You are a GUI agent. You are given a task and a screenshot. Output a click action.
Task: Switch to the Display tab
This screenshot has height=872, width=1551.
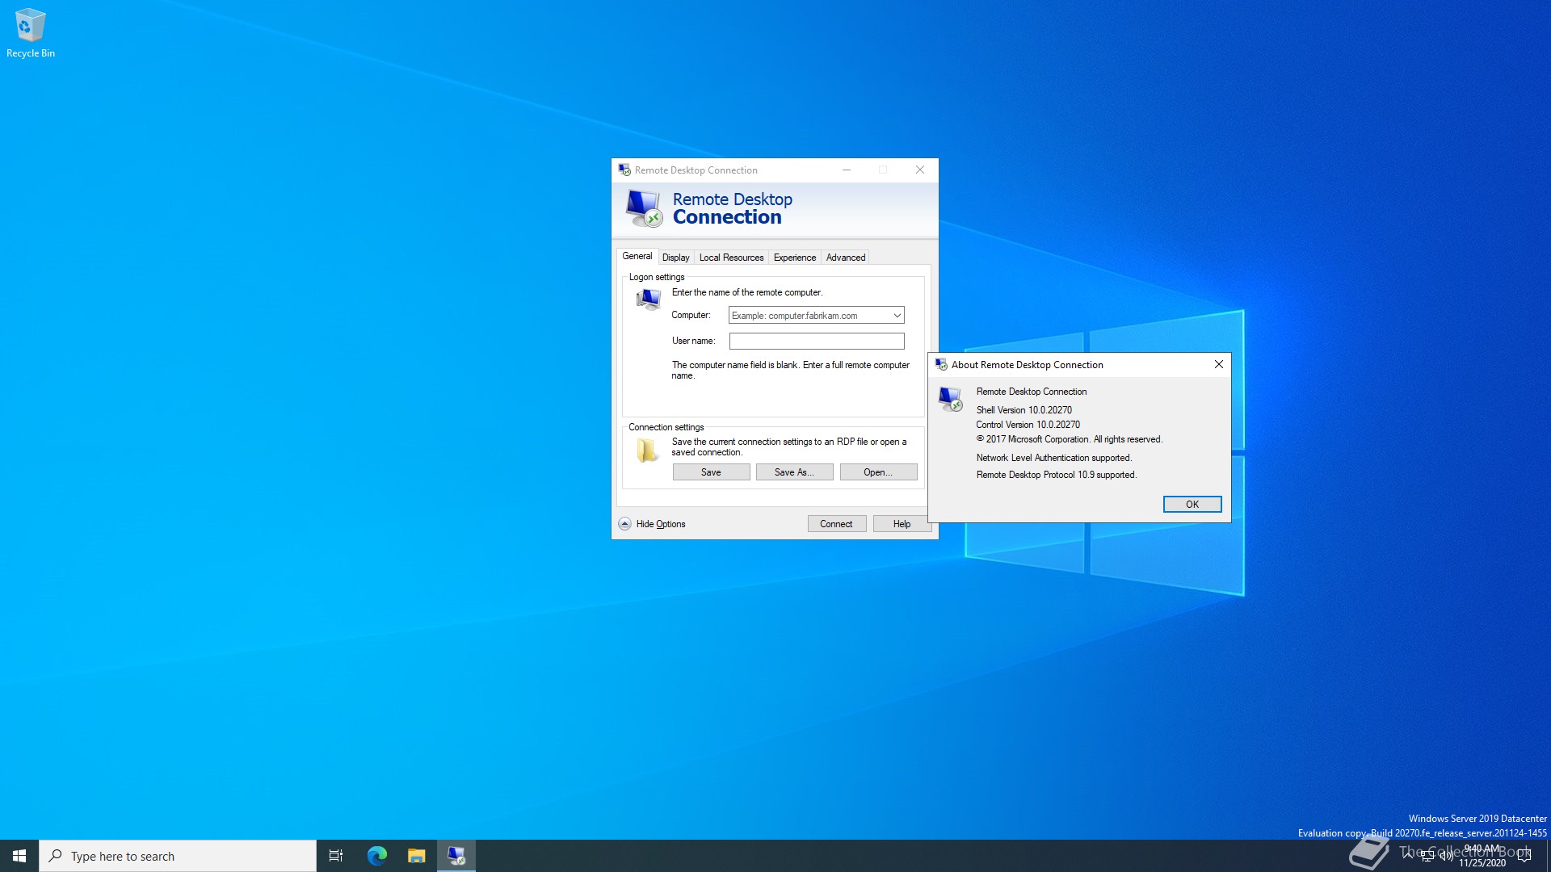coord(675,258)
